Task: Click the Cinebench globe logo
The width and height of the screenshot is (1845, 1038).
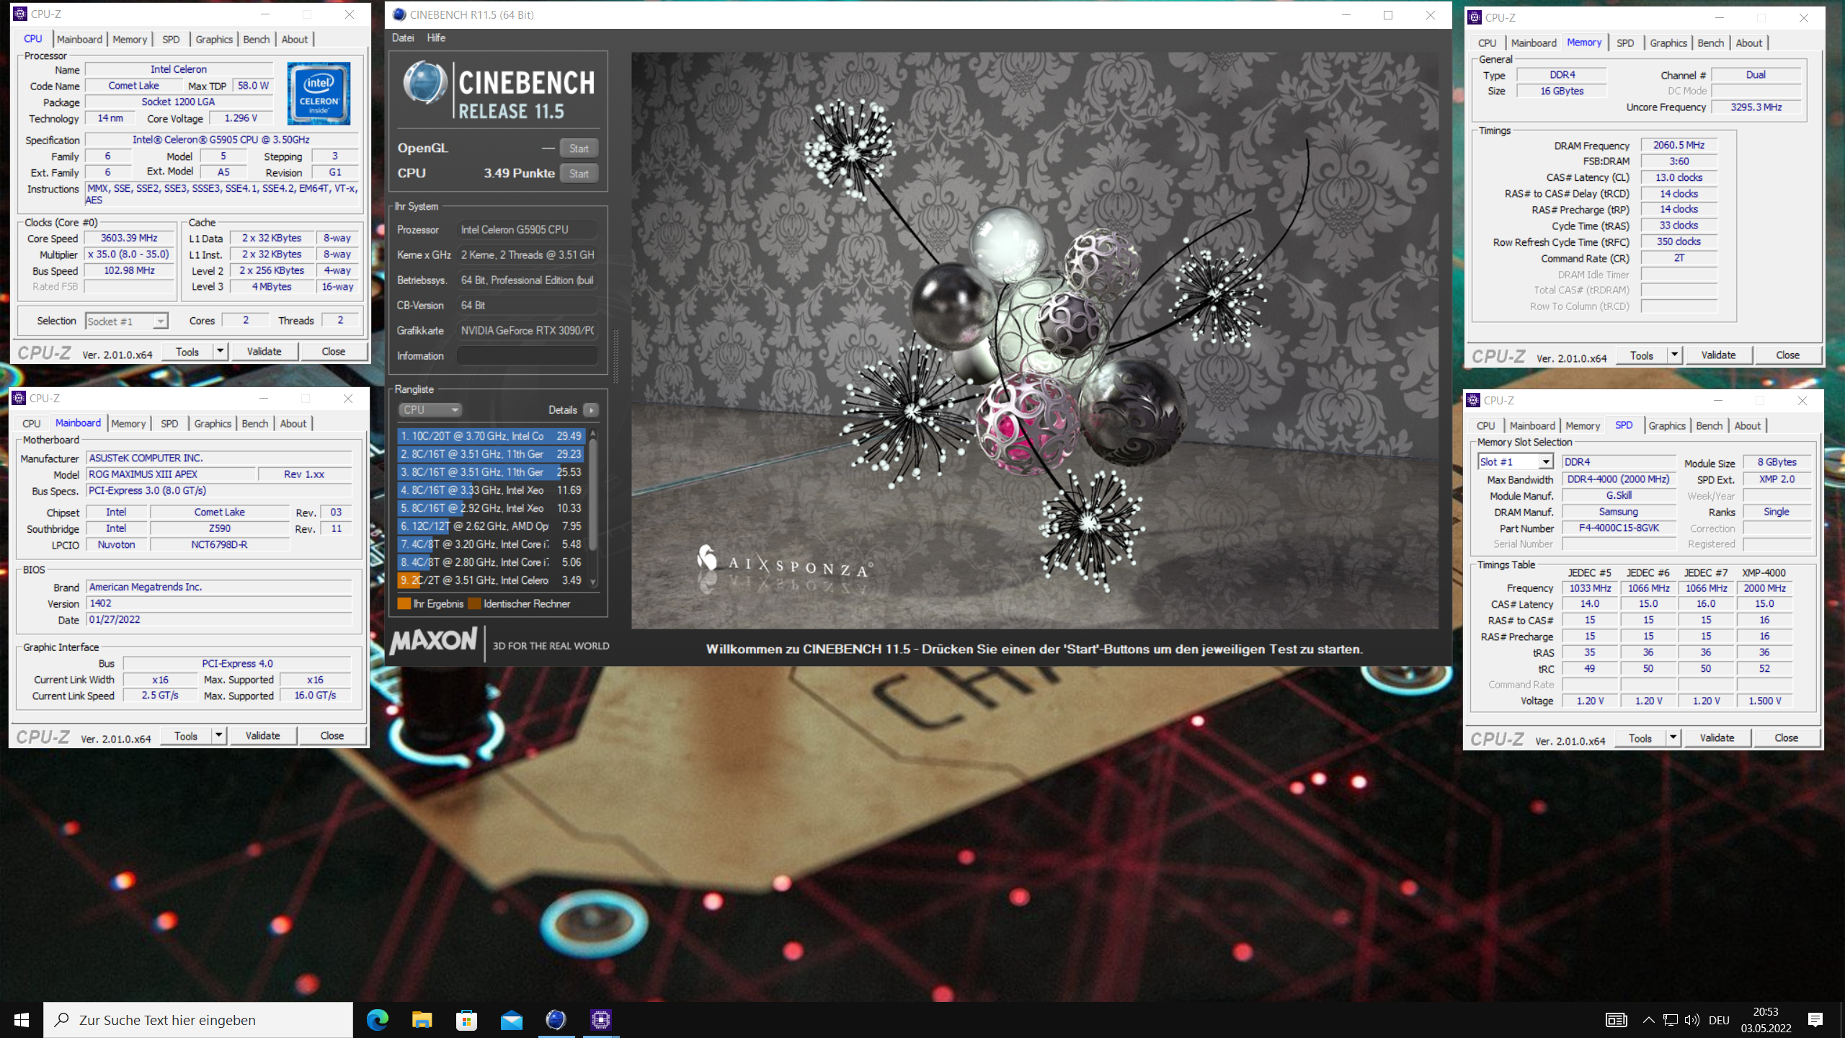Action: click(x=424, y=83)
